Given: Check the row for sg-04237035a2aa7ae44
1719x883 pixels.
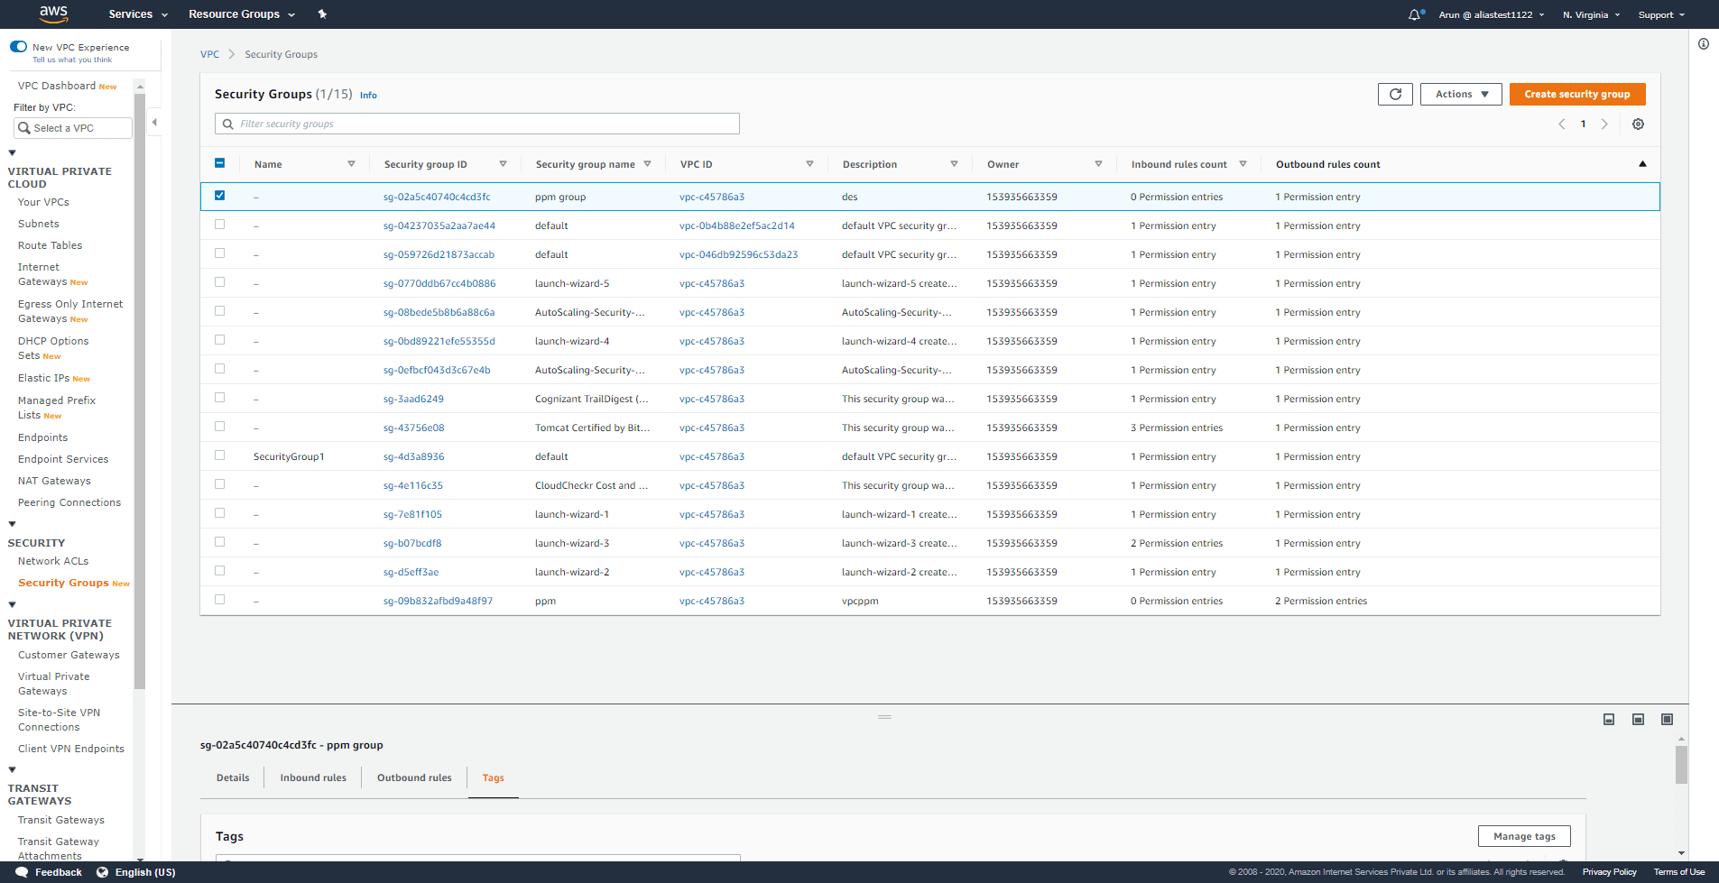Looking at the screenshot, I should click(219, 225).
